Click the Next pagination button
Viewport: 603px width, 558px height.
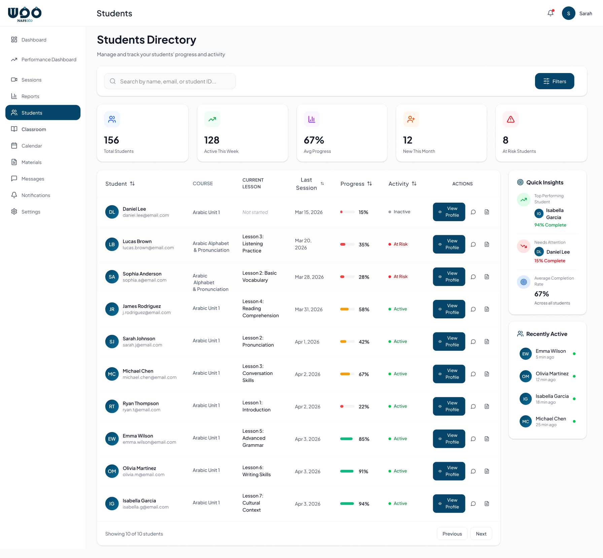tap(481, 534)
